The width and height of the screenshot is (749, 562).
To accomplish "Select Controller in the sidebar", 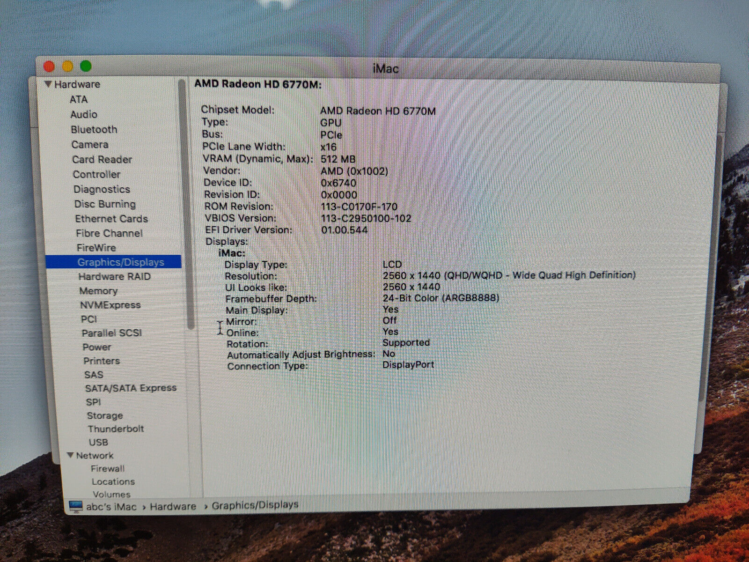I will (x=96, y=174).
